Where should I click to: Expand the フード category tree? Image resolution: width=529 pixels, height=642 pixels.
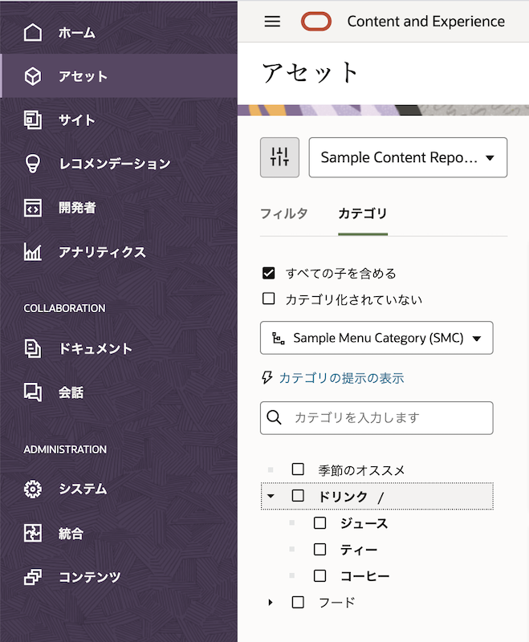tap(271, 602)
